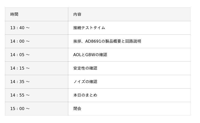Select the 14:15 time cell
Image resolution: width=200 pixels, height=123 pixels.
point(20,68)
